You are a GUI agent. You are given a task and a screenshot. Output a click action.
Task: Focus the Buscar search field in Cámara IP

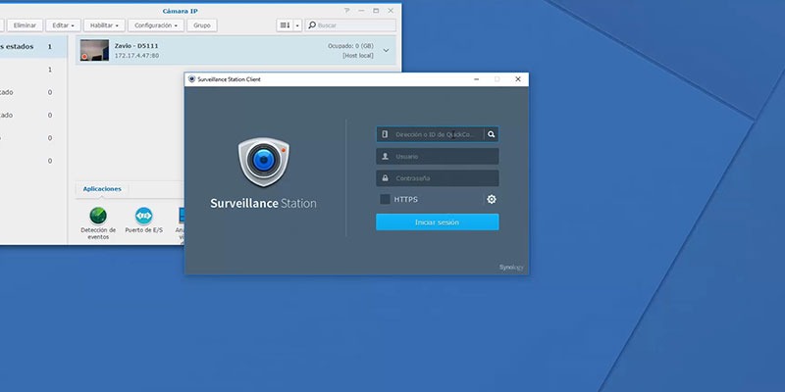pyautogui.click(x=350, y=25)
